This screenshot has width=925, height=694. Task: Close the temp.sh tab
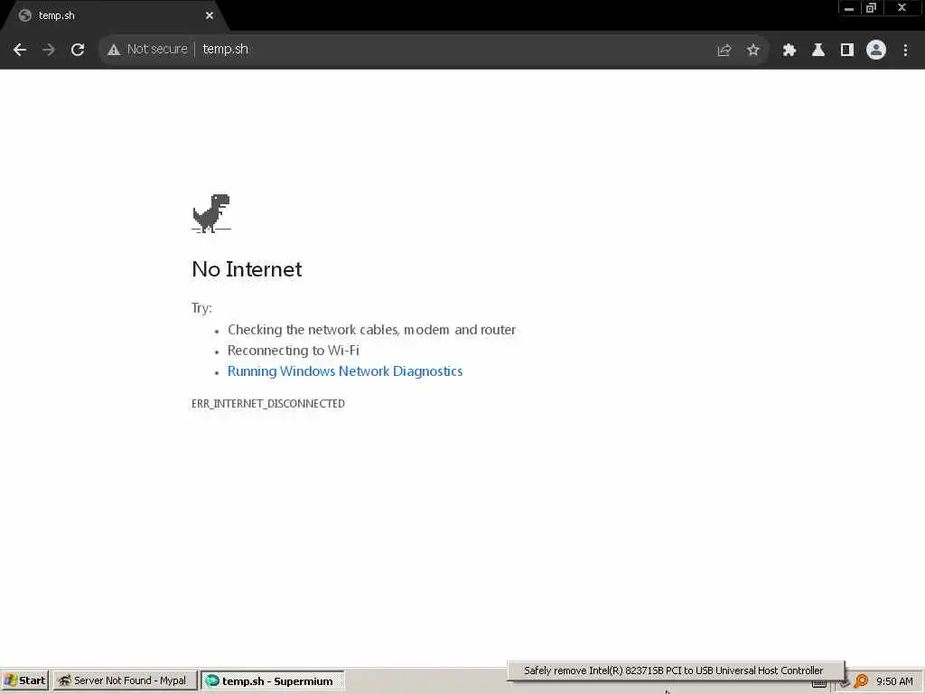(x=209, y=16)
